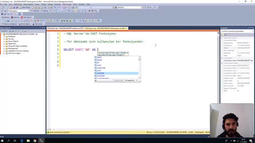This screenshot has height=143, width=255.
Task: Select BIGINT in the suggestion list
Action: pos(116,57)
